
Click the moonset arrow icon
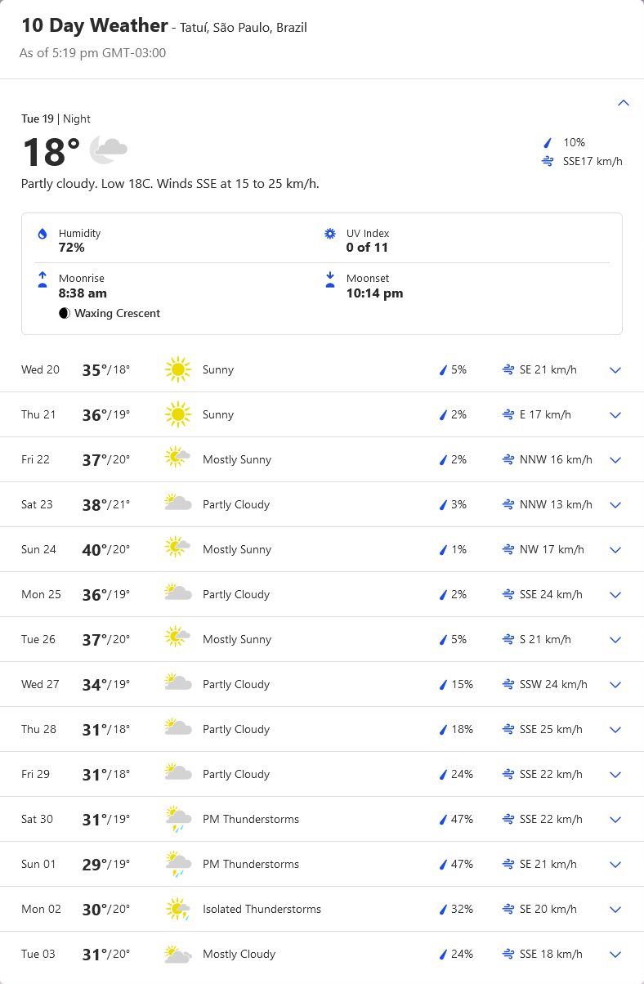330,280
